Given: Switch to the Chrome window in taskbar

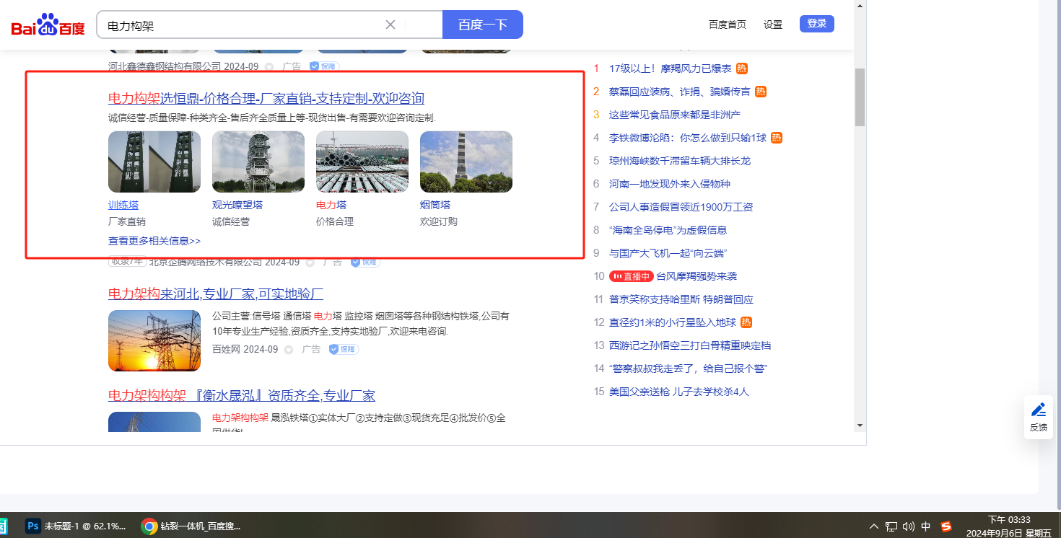Looking at the screenshot, I should [x=191, y=526].
